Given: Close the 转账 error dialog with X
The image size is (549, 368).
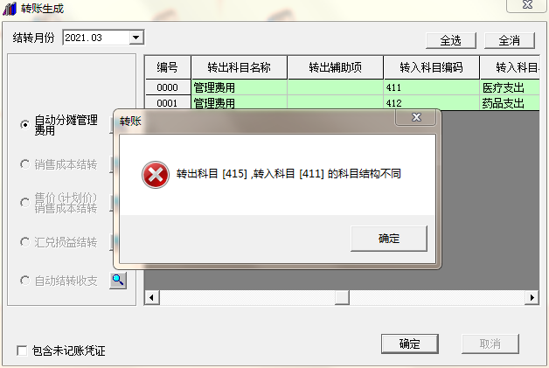Looking at the screenshot, I should point(416,117).
